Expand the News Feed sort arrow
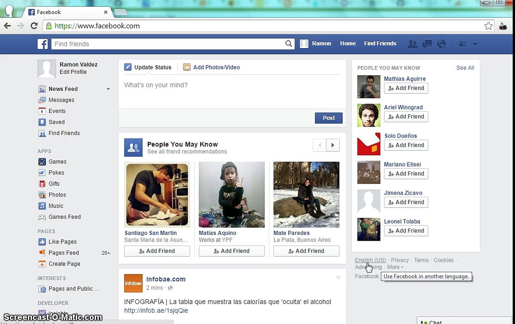 tap(108, 89)
